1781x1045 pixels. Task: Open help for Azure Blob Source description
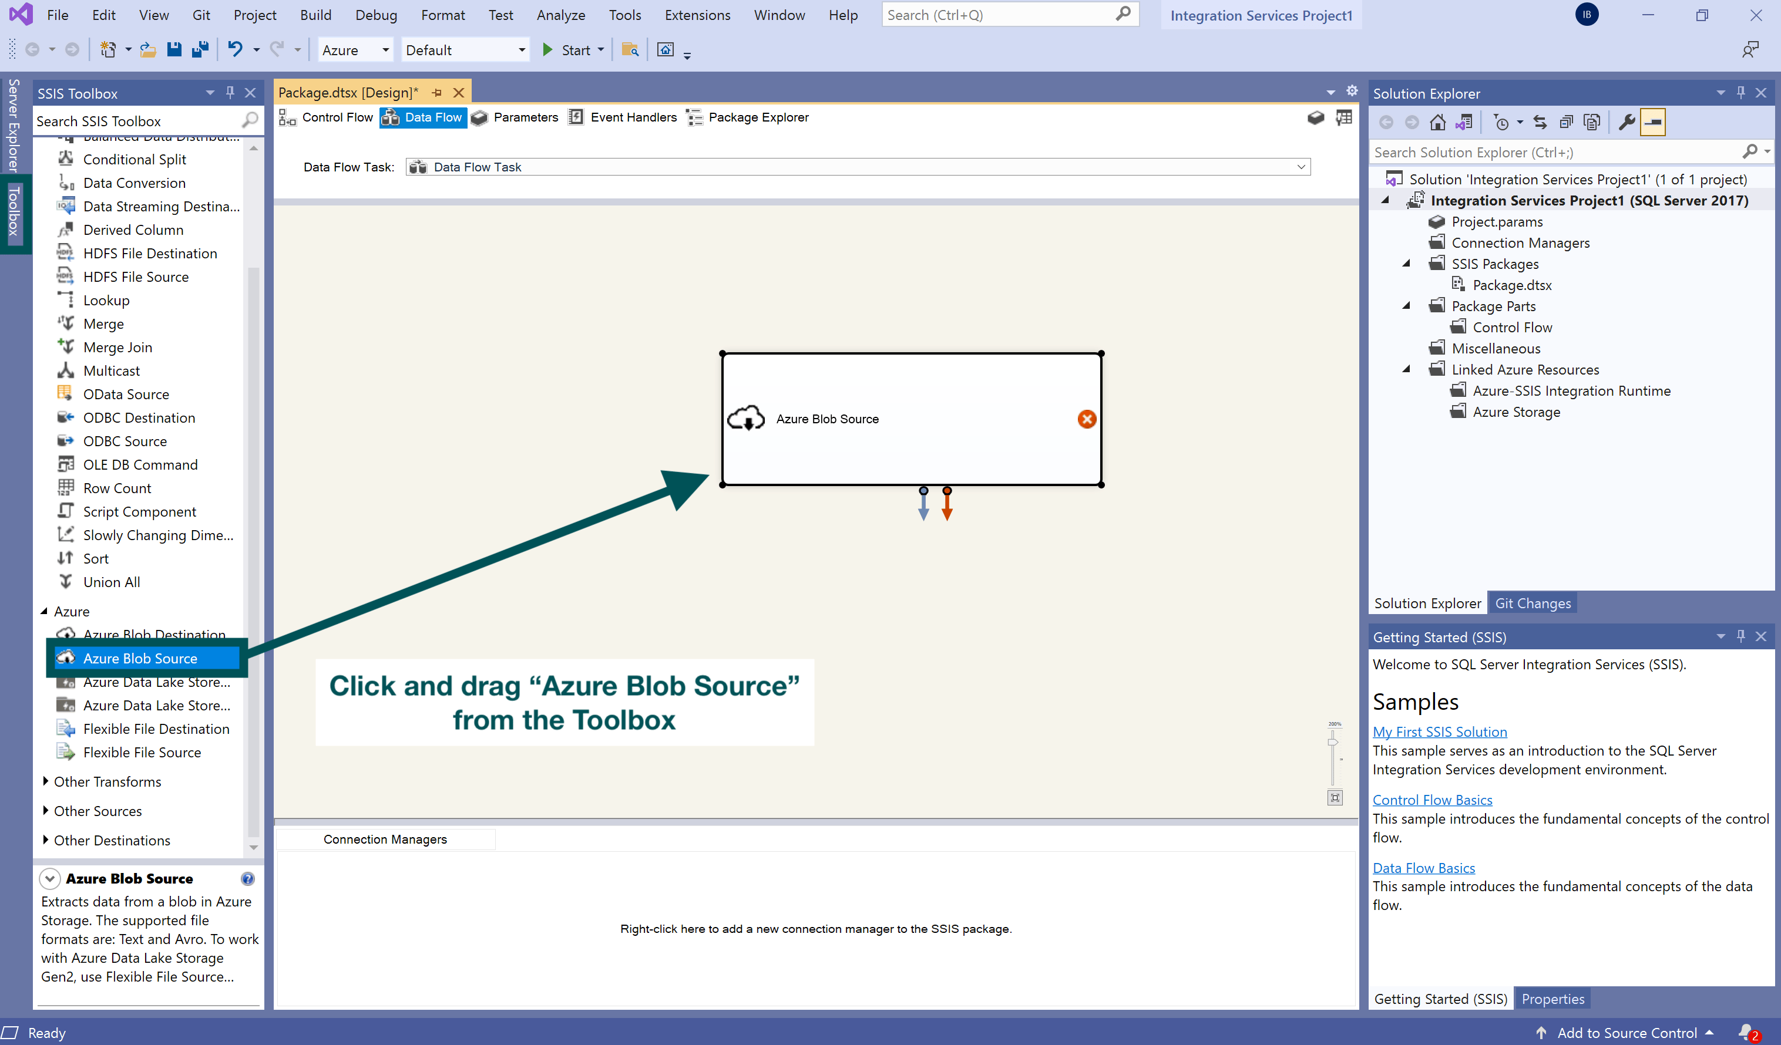click(x=247, y=878)
